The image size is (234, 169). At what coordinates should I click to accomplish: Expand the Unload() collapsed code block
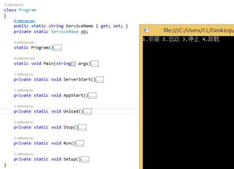tap(88, 112)
